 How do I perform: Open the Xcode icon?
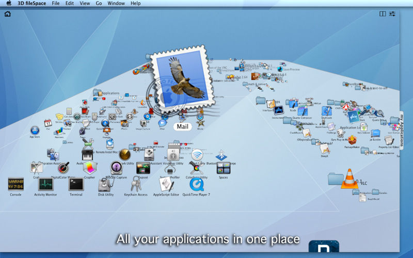(293, 104)
